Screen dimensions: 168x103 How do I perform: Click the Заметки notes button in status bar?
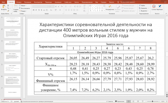[x=110, y=101]
